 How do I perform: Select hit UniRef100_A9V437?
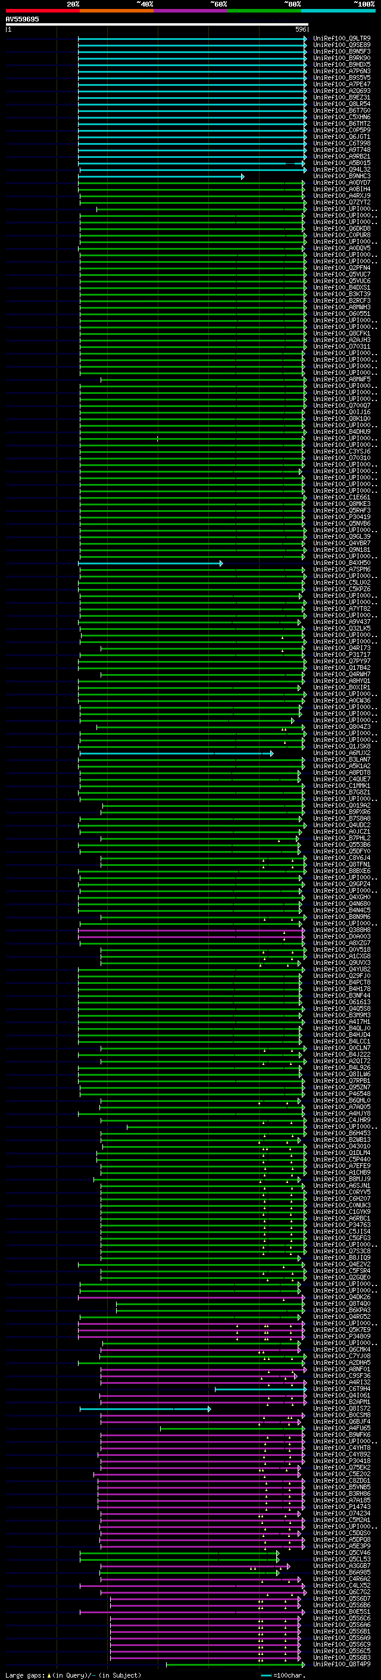coord(341,622)
